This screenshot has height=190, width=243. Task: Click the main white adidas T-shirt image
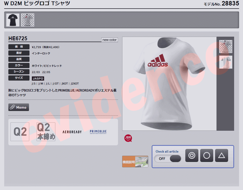(169, 84)
